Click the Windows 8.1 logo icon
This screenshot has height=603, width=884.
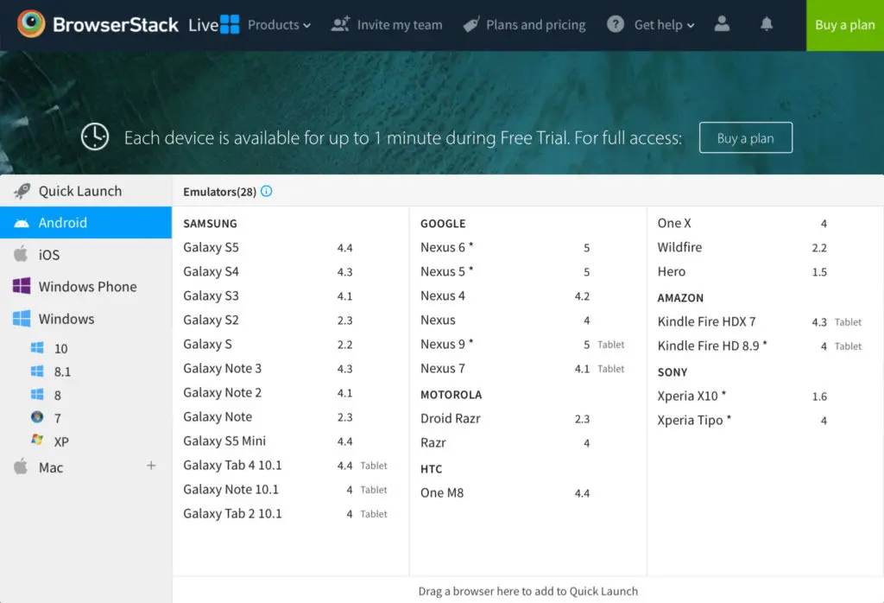(x=37, y=371)
